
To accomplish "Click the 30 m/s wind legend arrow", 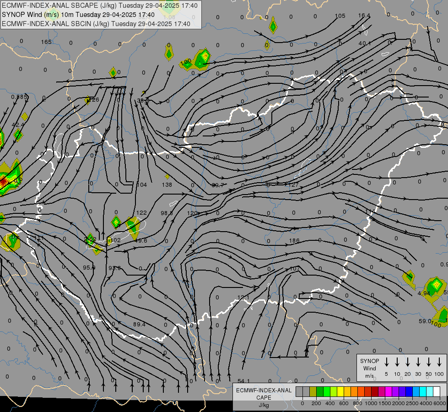I will pyautogui.click(x=418, y=362).
